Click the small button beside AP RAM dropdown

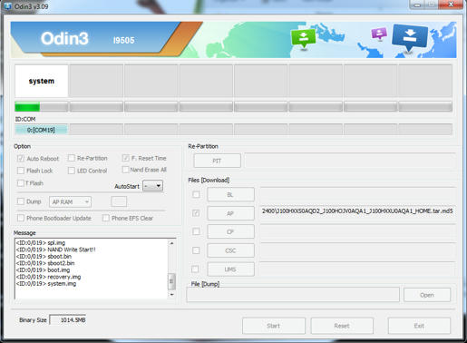coord(119,201)
